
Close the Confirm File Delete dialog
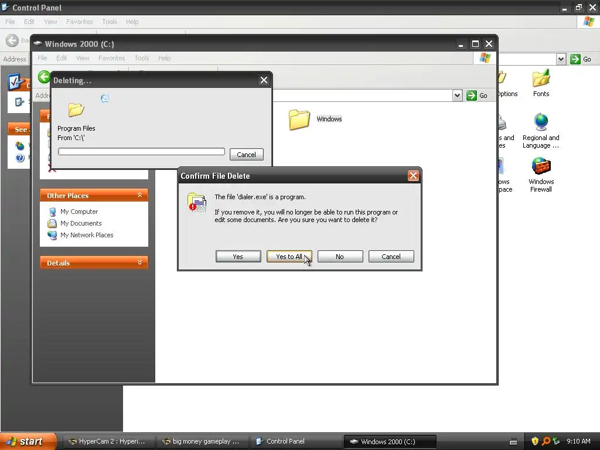(413, 176)
